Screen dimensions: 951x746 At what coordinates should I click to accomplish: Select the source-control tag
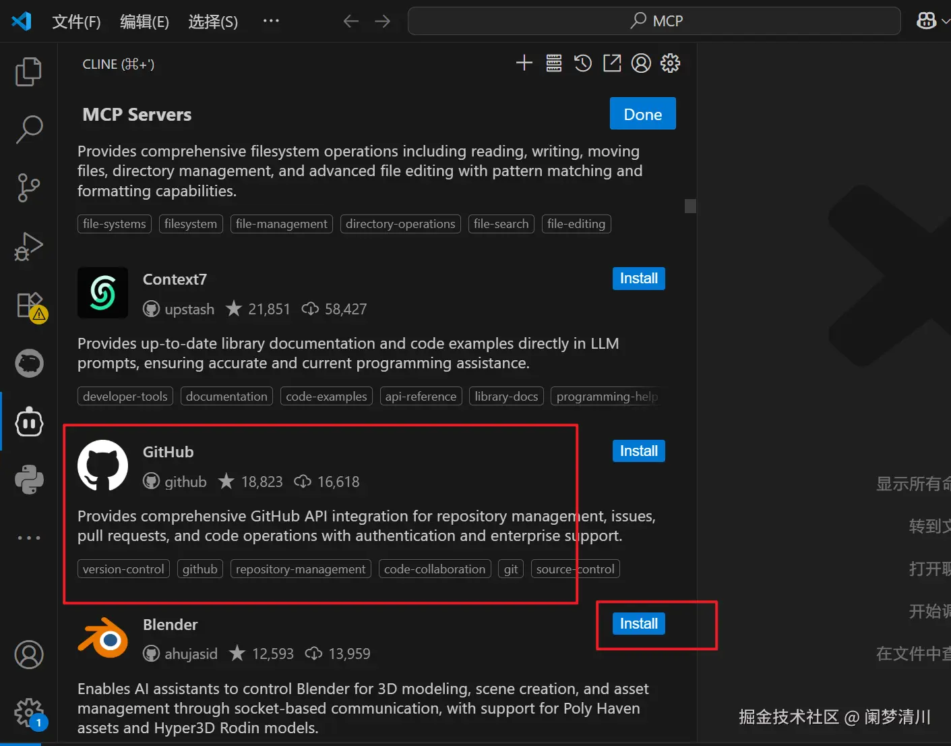(x=576, y=569)
